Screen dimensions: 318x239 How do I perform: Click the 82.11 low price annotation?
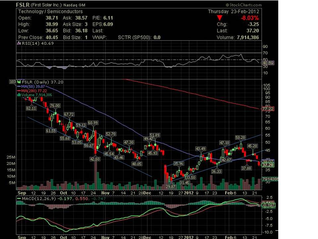(31, 108)
